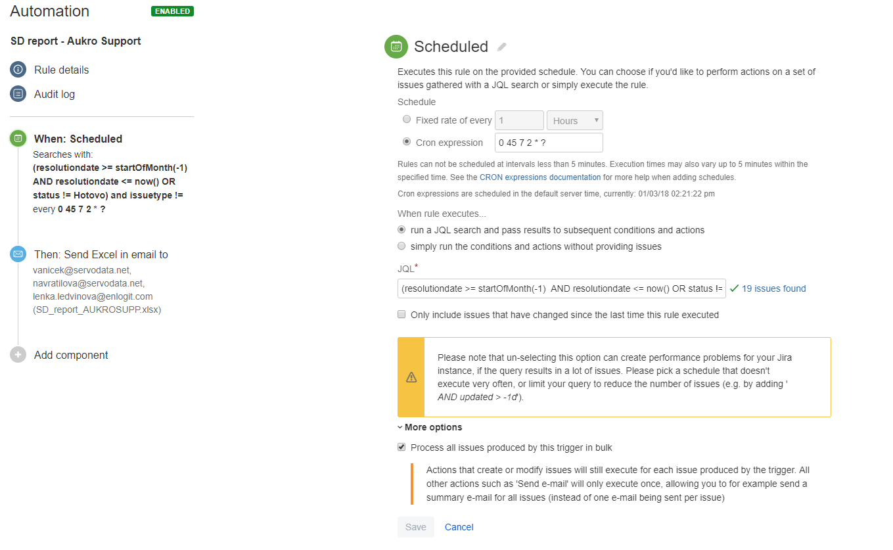Click the Add component plus icon
This screenshot has width=893, height=550.
pyautogui.click(x=18, y=355)
